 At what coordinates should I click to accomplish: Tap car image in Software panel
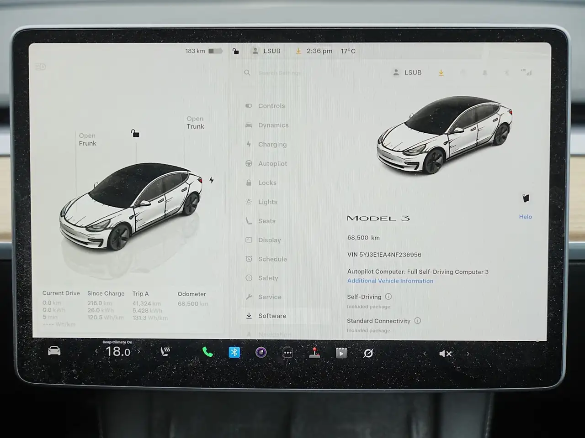point(445,135)
